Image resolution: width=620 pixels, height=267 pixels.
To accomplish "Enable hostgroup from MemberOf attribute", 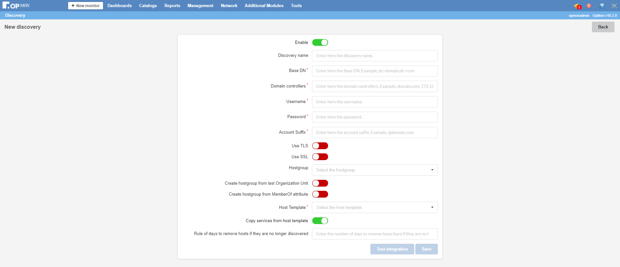I will (320, 194).
